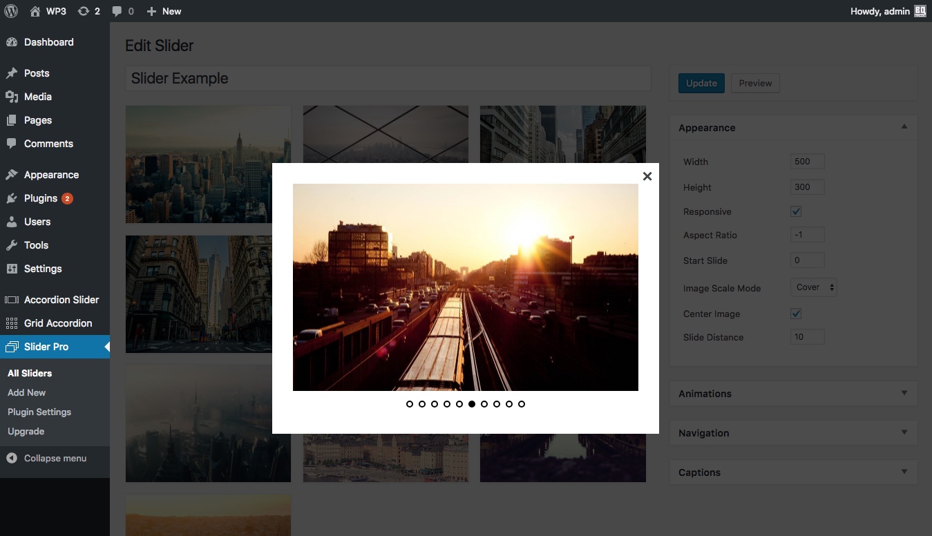This screenshot has width=932, height=536.
Task: Select the fifth slide pagination dot
Action: click(459, 404)
